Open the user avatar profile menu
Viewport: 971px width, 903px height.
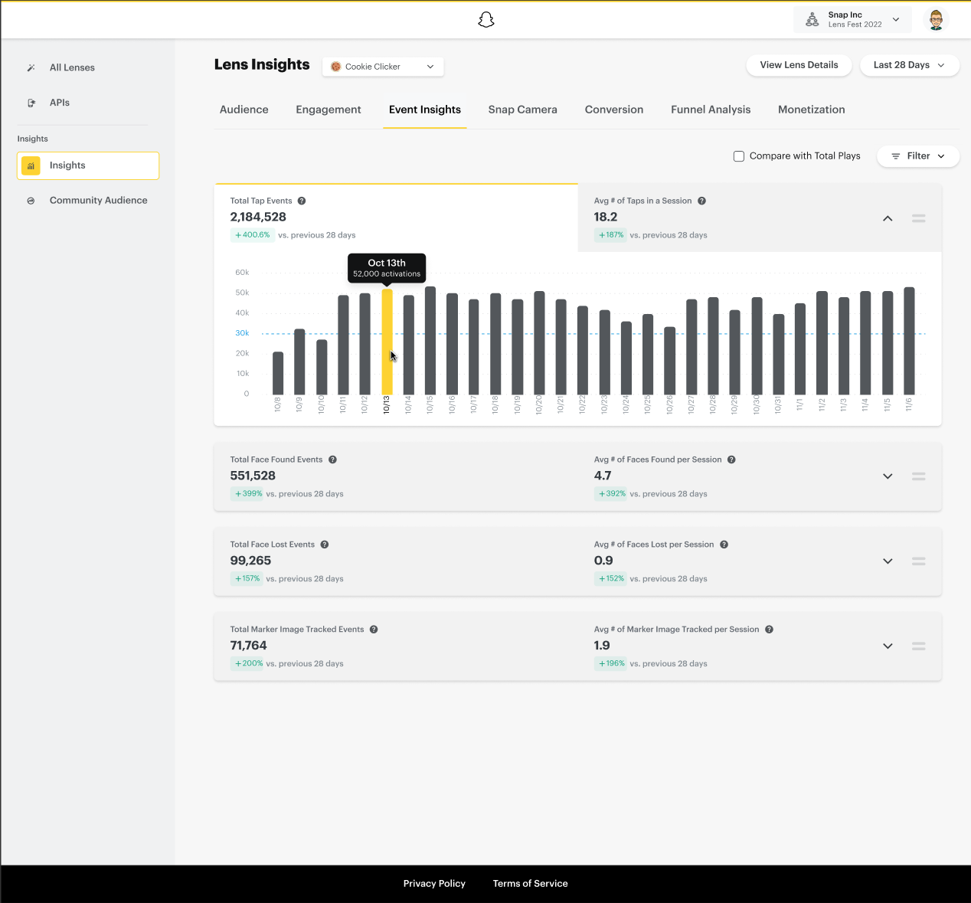(x=936, y=20)
